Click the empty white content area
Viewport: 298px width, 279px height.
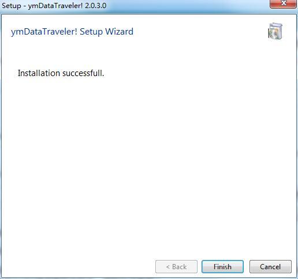point(149,163)
